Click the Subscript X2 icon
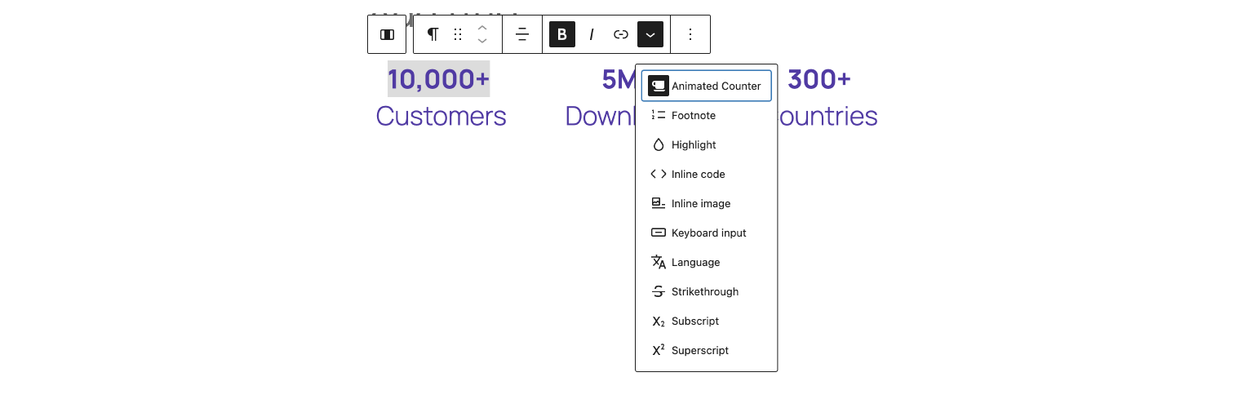This screenshot has width=1260, height=408. (659, 322)
